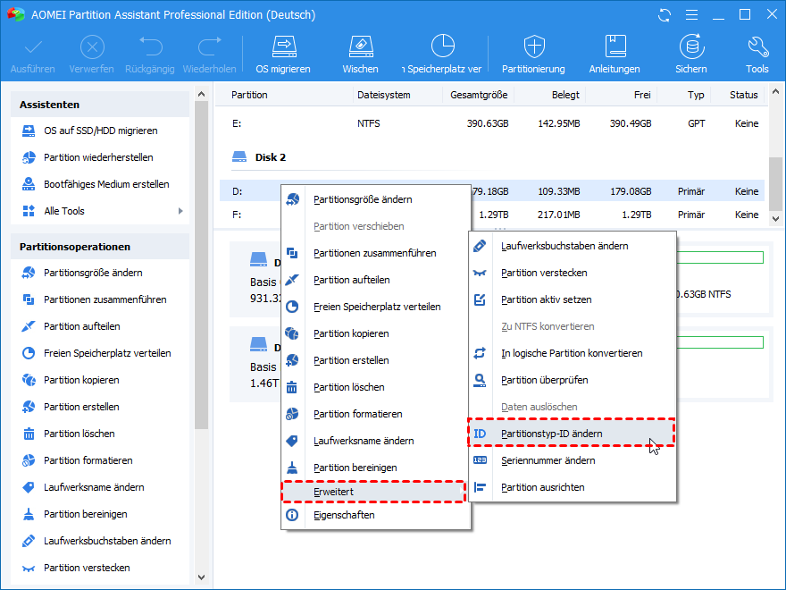Click the Partition ausrichten alignment icon
This screenshot has width=786, height=590.
click(480, 487)
